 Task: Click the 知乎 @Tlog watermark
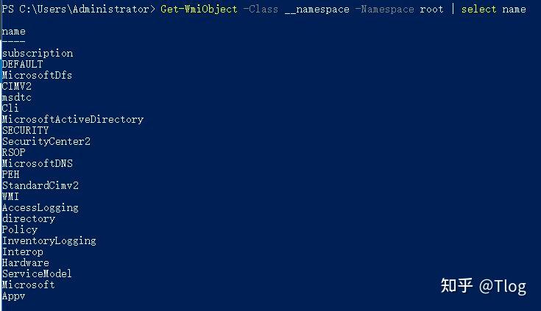[484, 285]
